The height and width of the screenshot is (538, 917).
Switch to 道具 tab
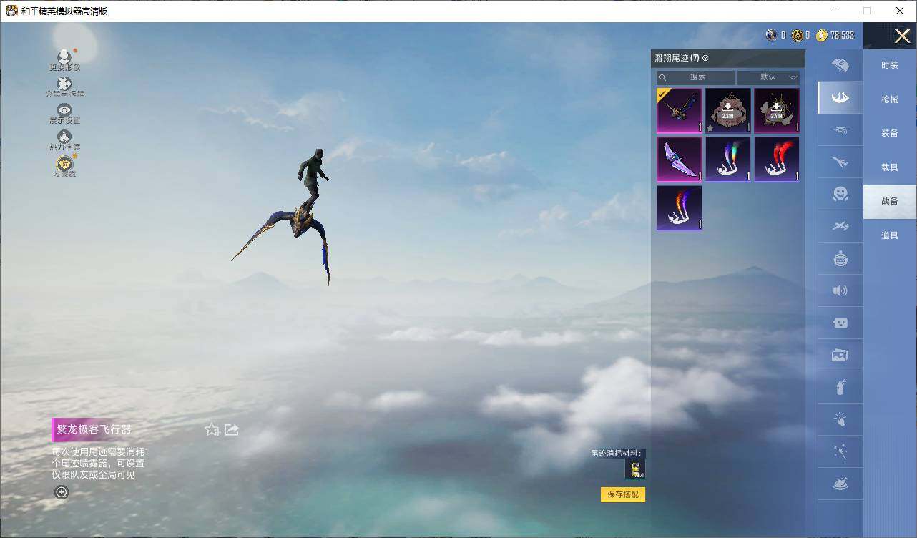[x=890, y=235]
